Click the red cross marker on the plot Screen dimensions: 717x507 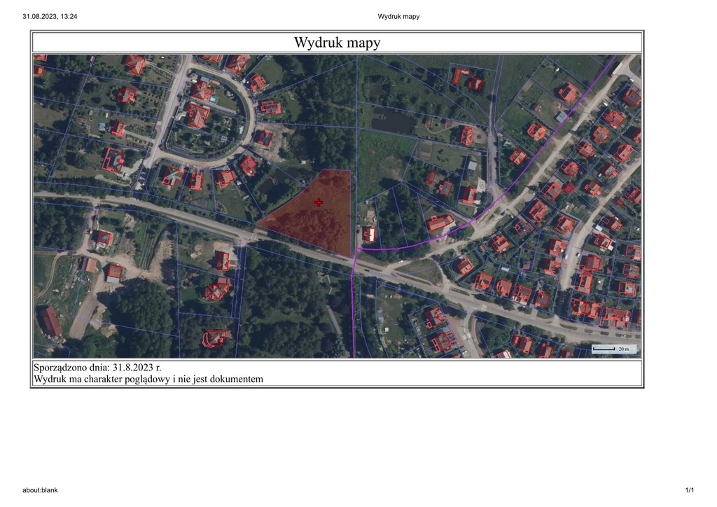[319, 202]
